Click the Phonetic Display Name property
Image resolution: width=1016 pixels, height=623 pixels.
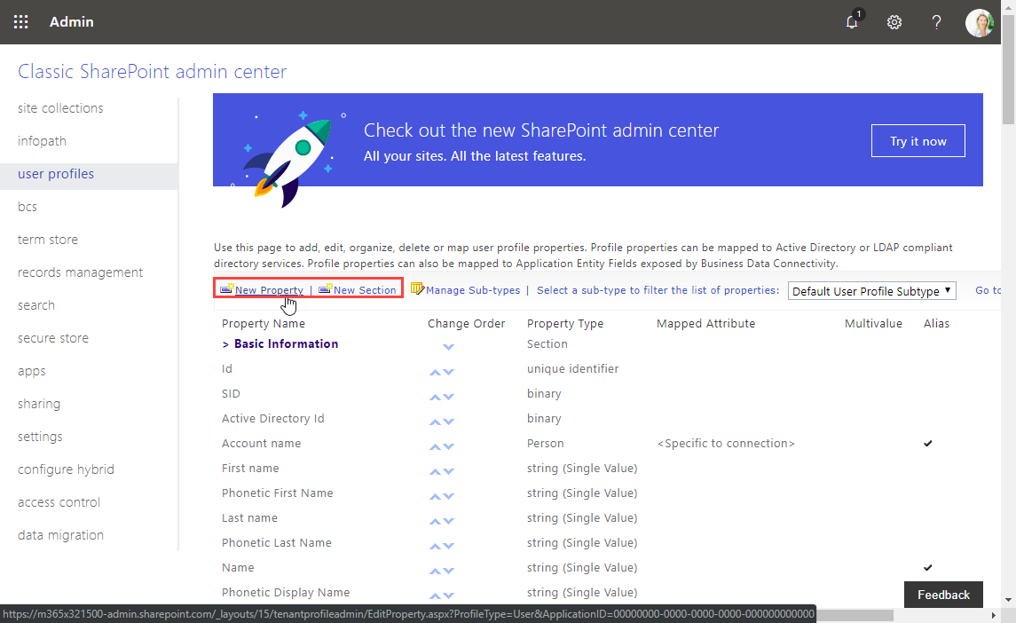286,593
